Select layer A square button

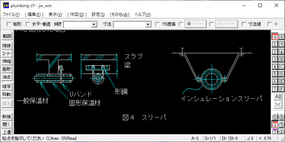282,52
